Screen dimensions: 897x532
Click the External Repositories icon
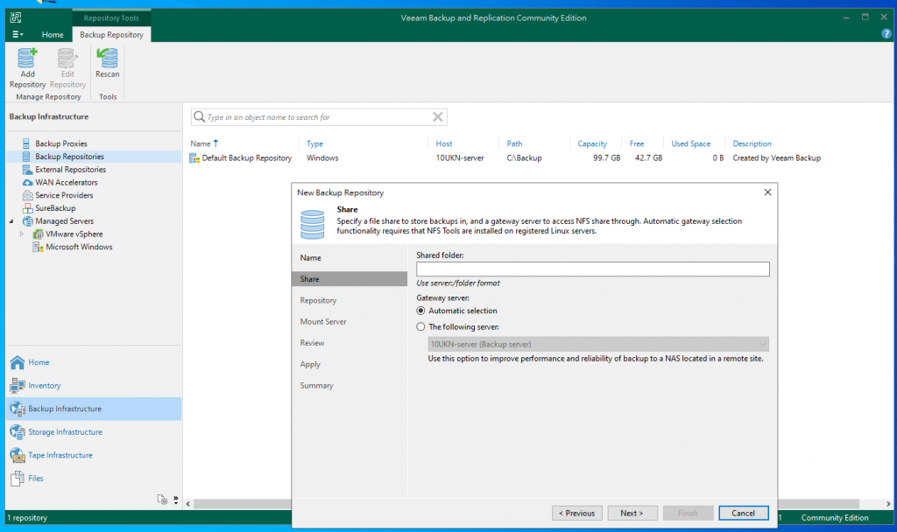[x=27, y=170]
